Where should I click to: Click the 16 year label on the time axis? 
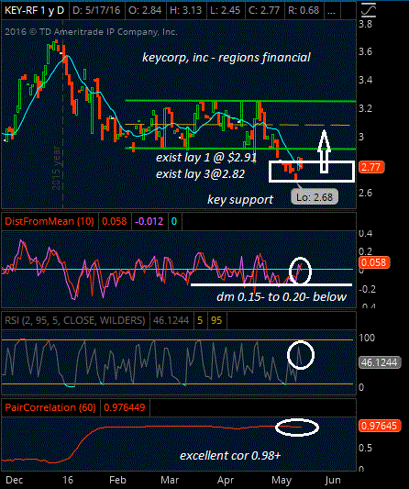tap(68, 480)
